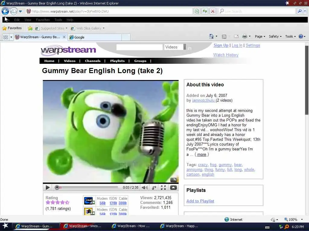Click the RSS feeds icon
Viewport: 309px width, 231px height.
click(224, 36)
